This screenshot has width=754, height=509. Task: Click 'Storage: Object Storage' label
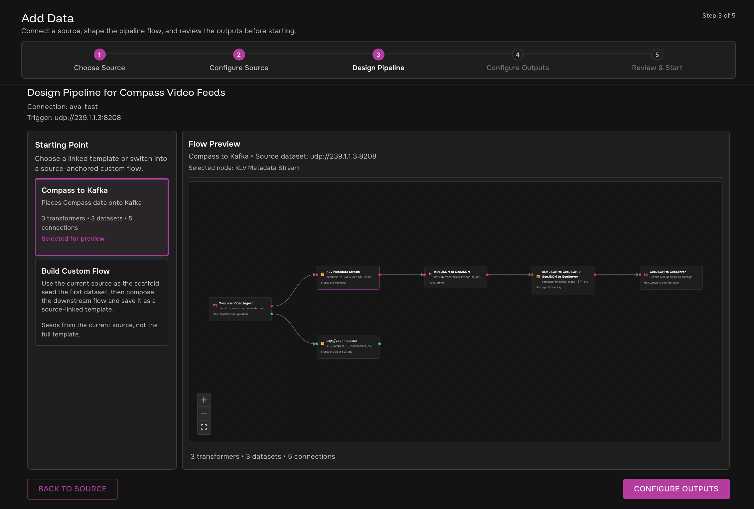click(x=336, y=352)
